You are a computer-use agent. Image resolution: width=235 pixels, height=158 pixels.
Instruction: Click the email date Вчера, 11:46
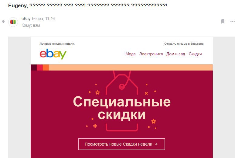tap(43, 19)
